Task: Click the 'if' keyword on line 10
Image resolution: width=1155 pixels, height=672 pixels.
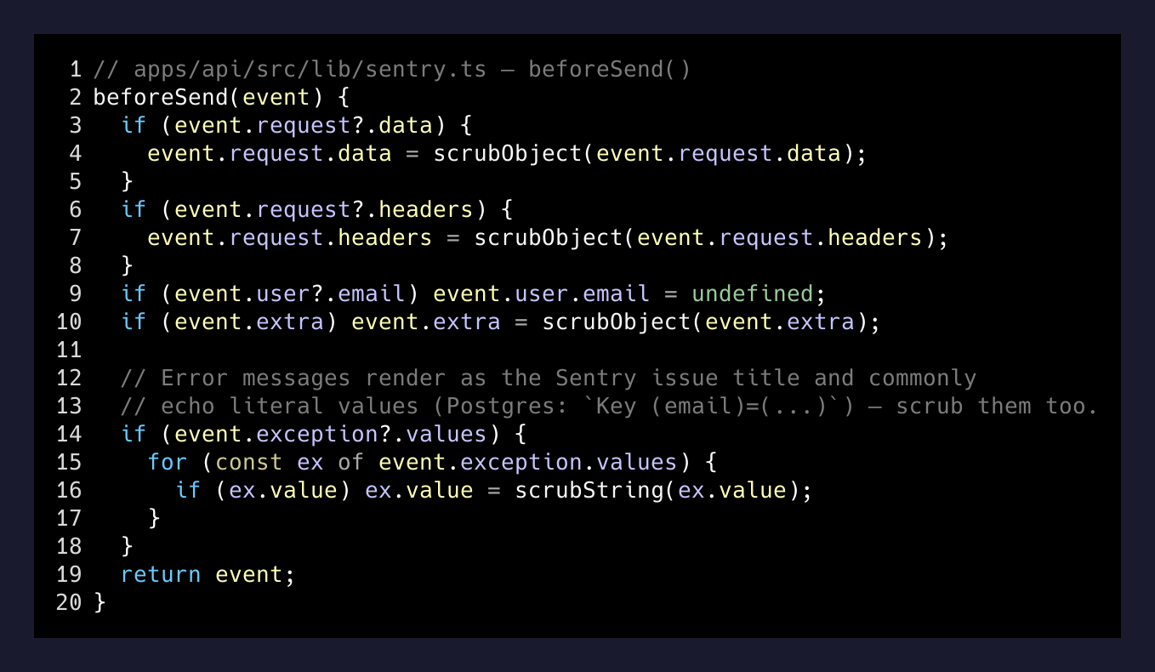Action: [x=134, y=322]
